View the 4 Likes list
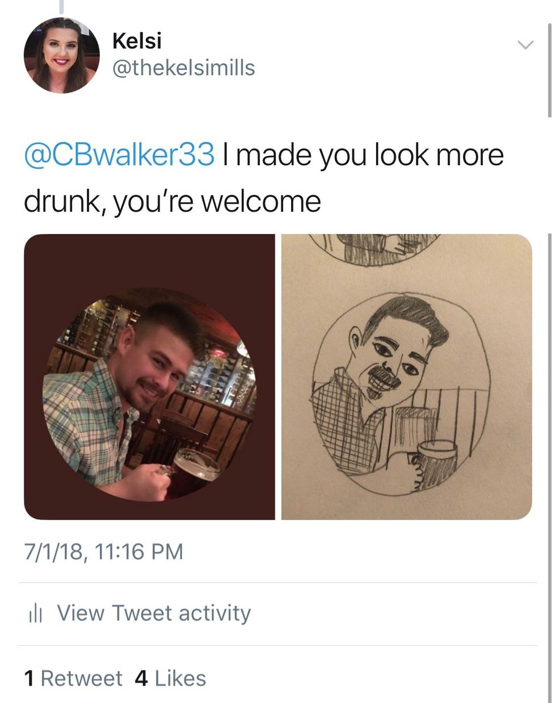 170,678
